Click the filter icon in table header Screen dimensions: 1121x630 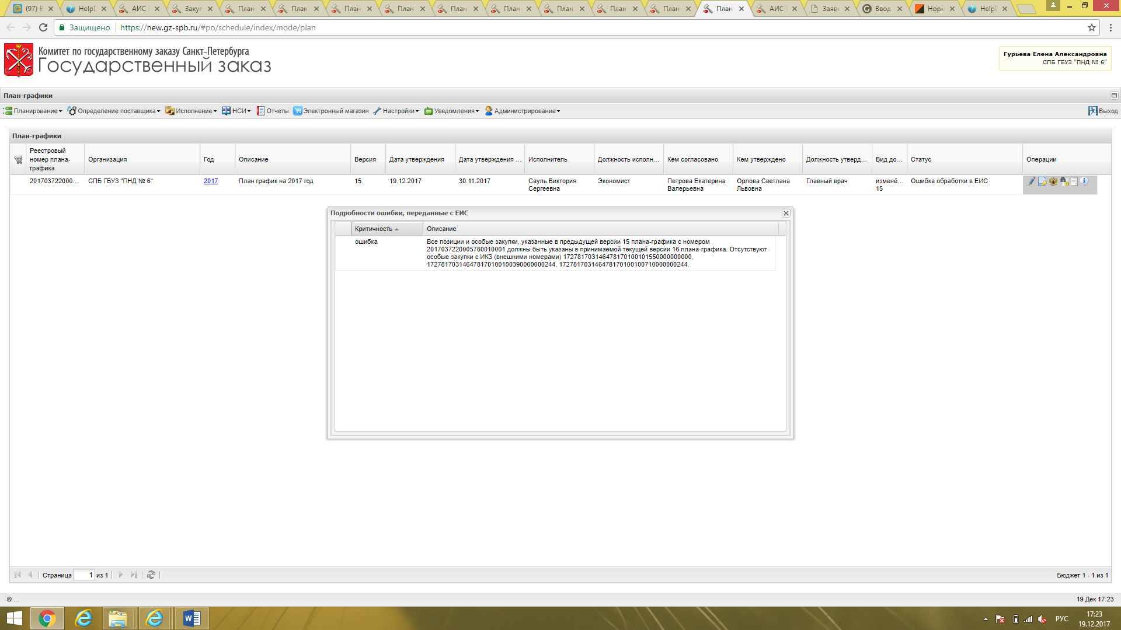pyautogui.click(x=18, y=160)
